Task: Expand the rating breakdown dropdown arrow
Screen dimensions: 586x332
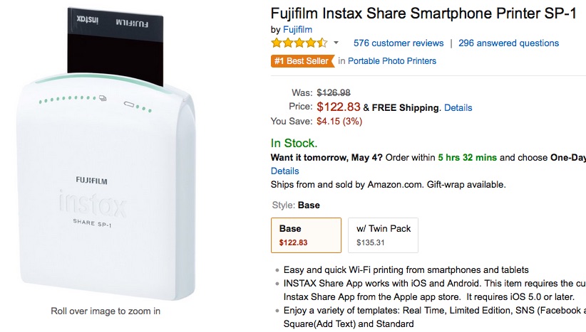Action: coord(336,43)
